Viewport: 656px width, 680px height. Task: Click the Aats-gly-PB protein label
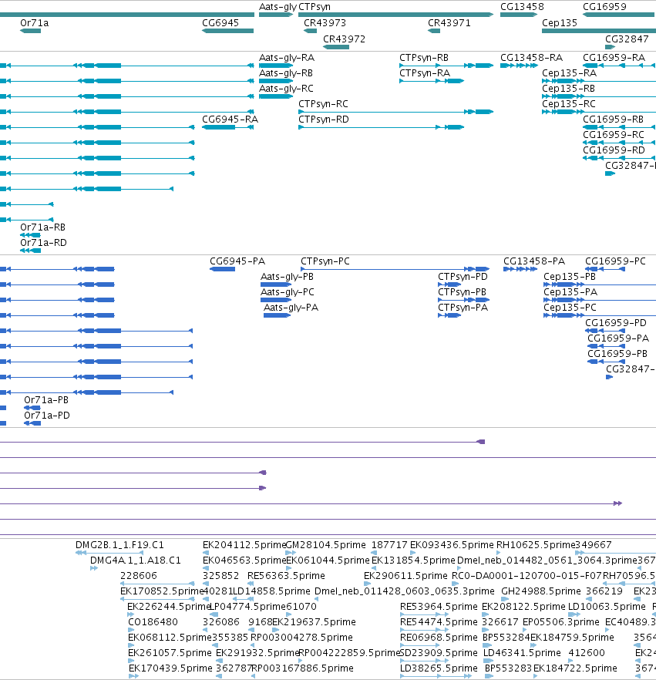287,277
